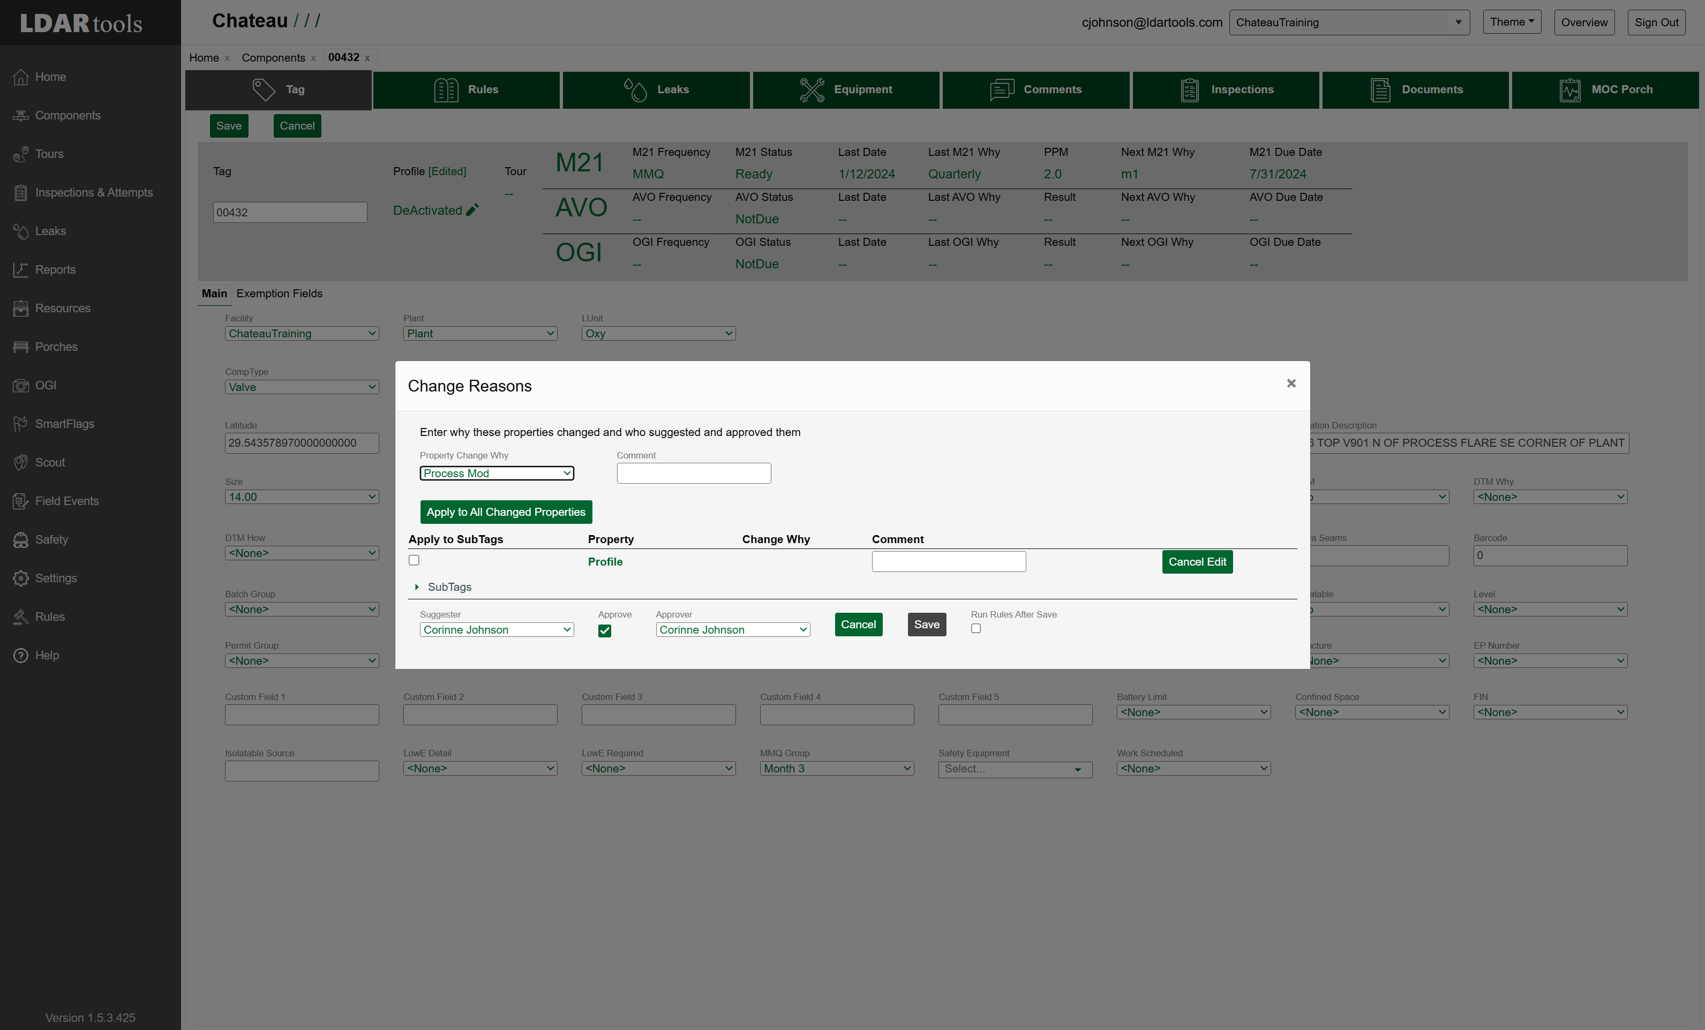Uncheck the Approve checkbox
Viewport: 1705px width, 1030px height.
[x=605, y=630]
